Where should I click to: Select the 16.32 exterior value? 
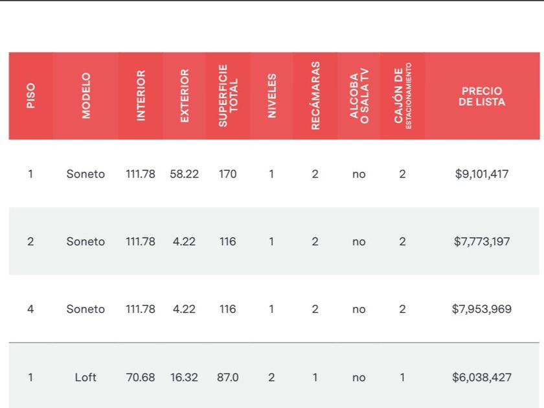pyautogui.click(x=185, y=377)
